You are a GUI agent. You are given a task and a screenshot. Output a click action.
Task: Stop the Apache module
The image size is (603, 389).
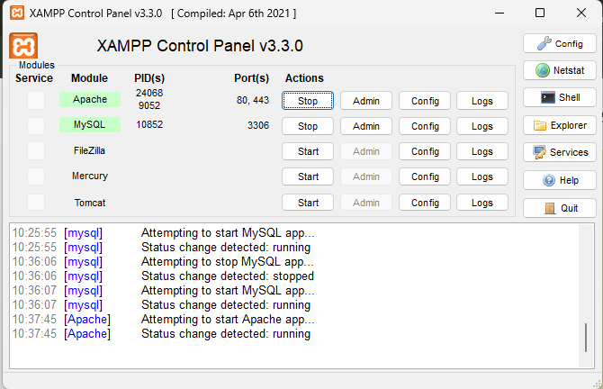pyautogui.click(x=308, y=101)
